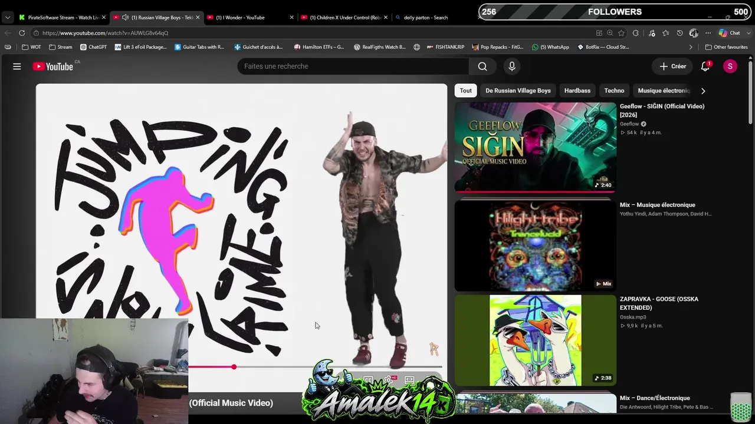
Task: Select the Techno filter chip
Action: [614, 91]
